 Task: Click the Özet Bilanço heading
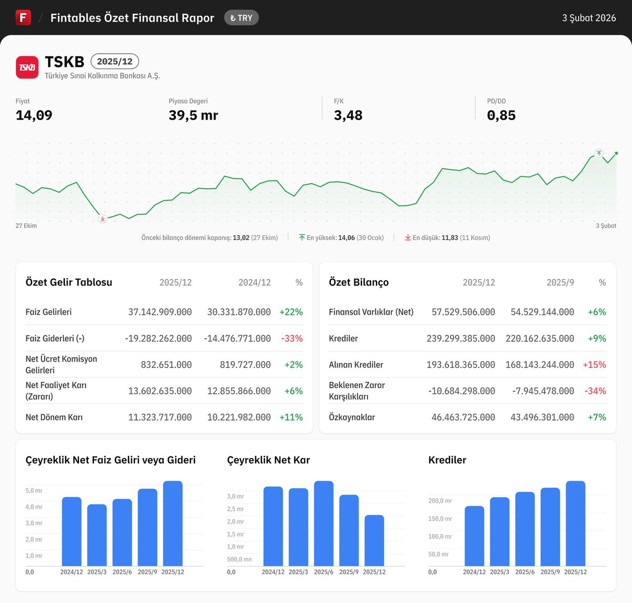click(359, 282)
